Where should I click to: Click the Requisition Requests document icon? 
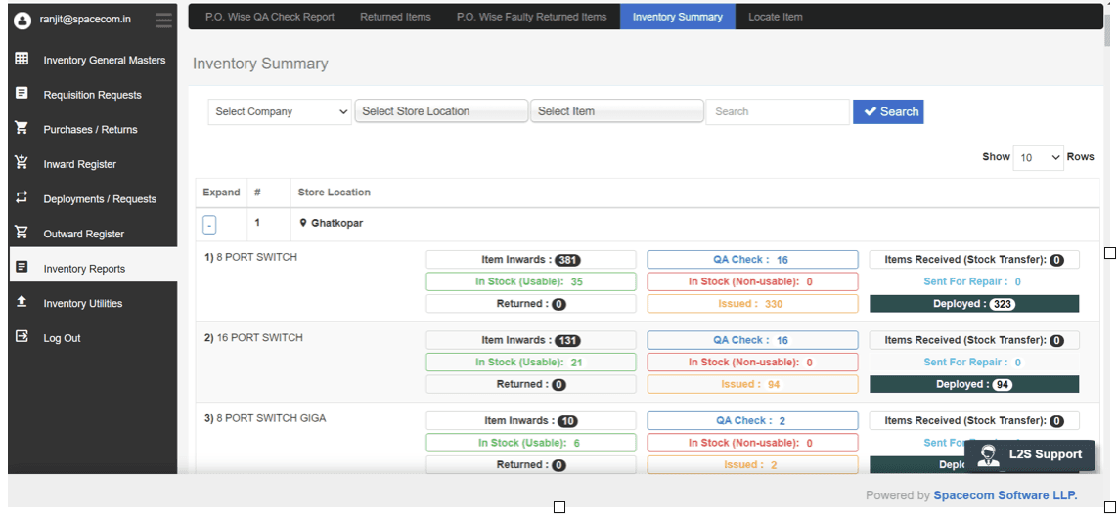coord(22,94)
